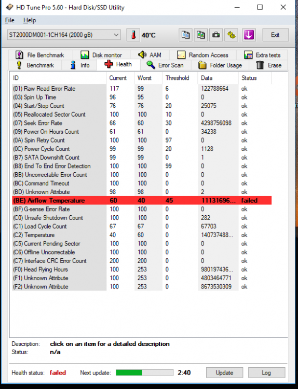Select the failed Airflow Temperature row
This screenshot has height=389, width=298.
click(x=142, y=200)
